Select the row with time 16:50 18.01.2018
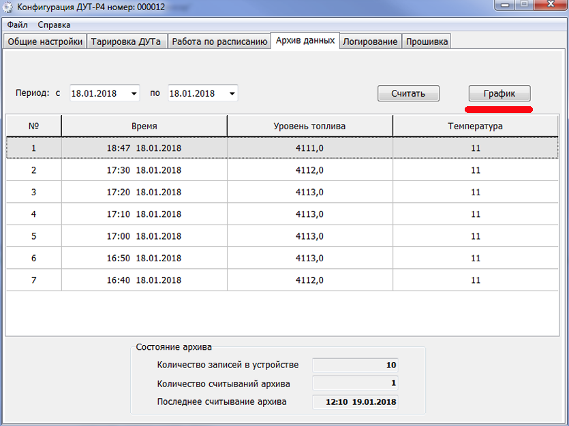 282,259
